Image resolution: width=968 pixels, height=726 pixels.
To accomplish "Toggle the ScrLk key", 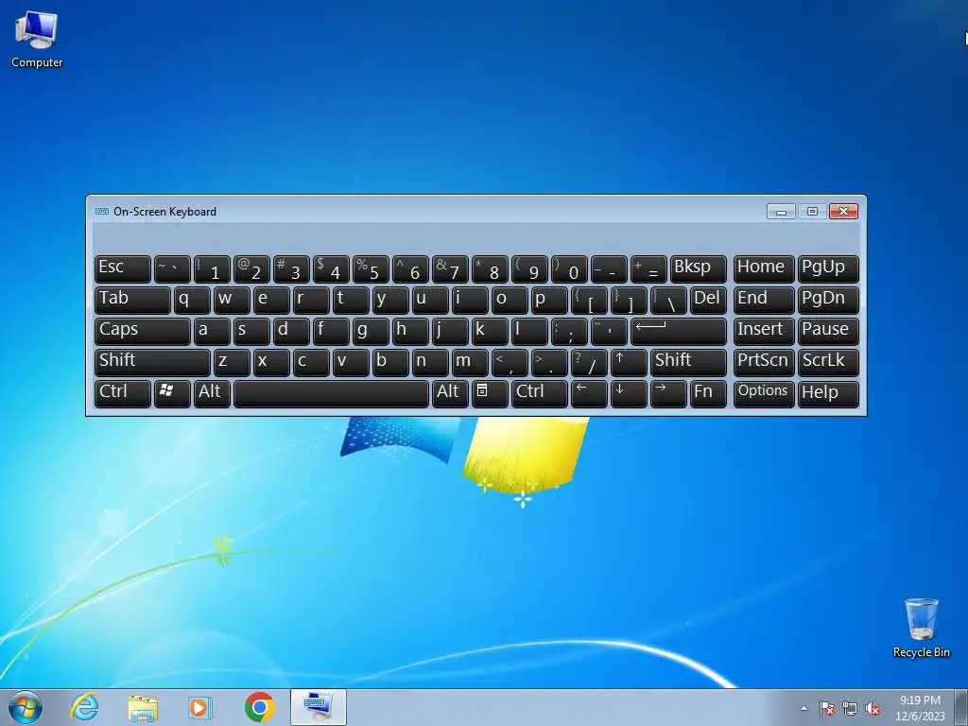I will coord(828,362).
